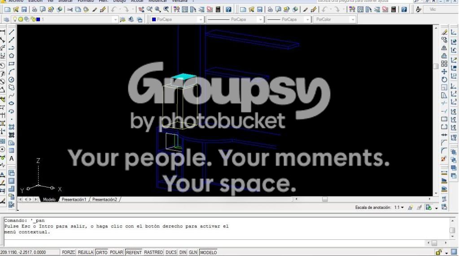Select the Circle draw tool
Screen dimensions: 459x256
coord(11,79)
